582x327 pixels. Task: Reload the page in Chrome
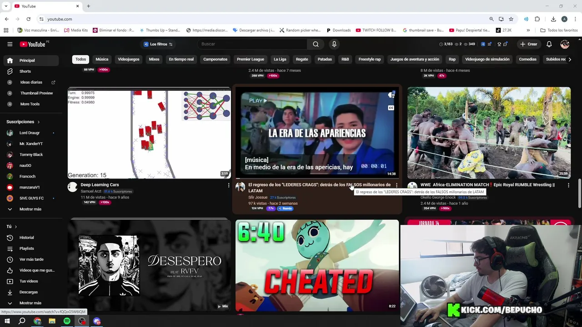tap(28, 19)
